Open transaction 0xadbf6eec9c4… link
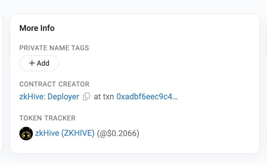267x165 pixels. pyautogui.click(x=147, y=97)
